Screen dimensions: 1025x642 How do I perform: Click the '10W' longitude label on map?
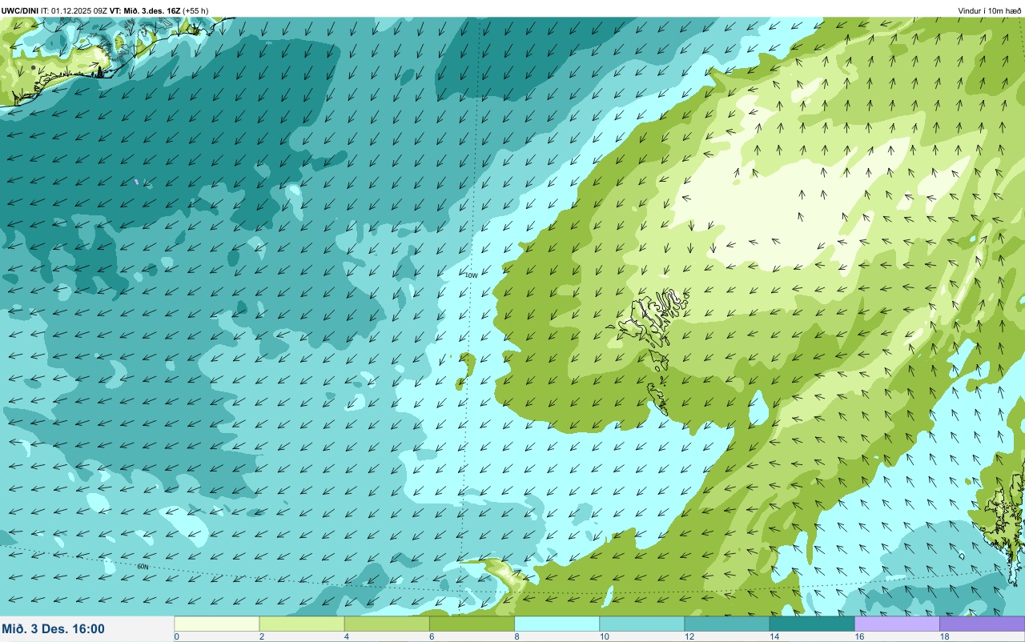pos(472,275)
